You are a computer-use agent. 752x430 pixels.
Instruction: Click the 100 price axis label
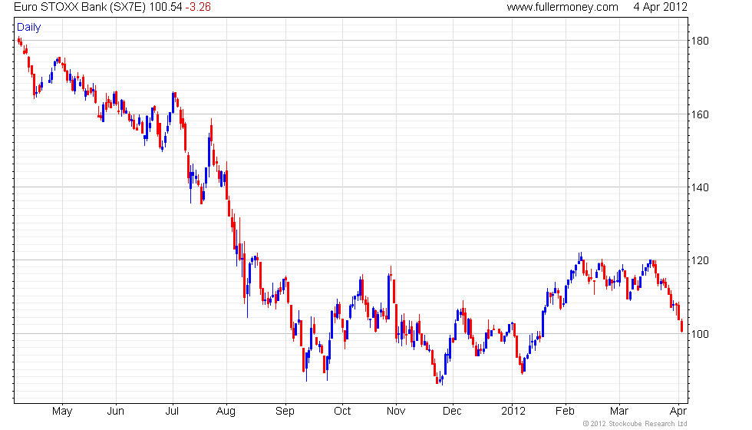tap(699, 334)
